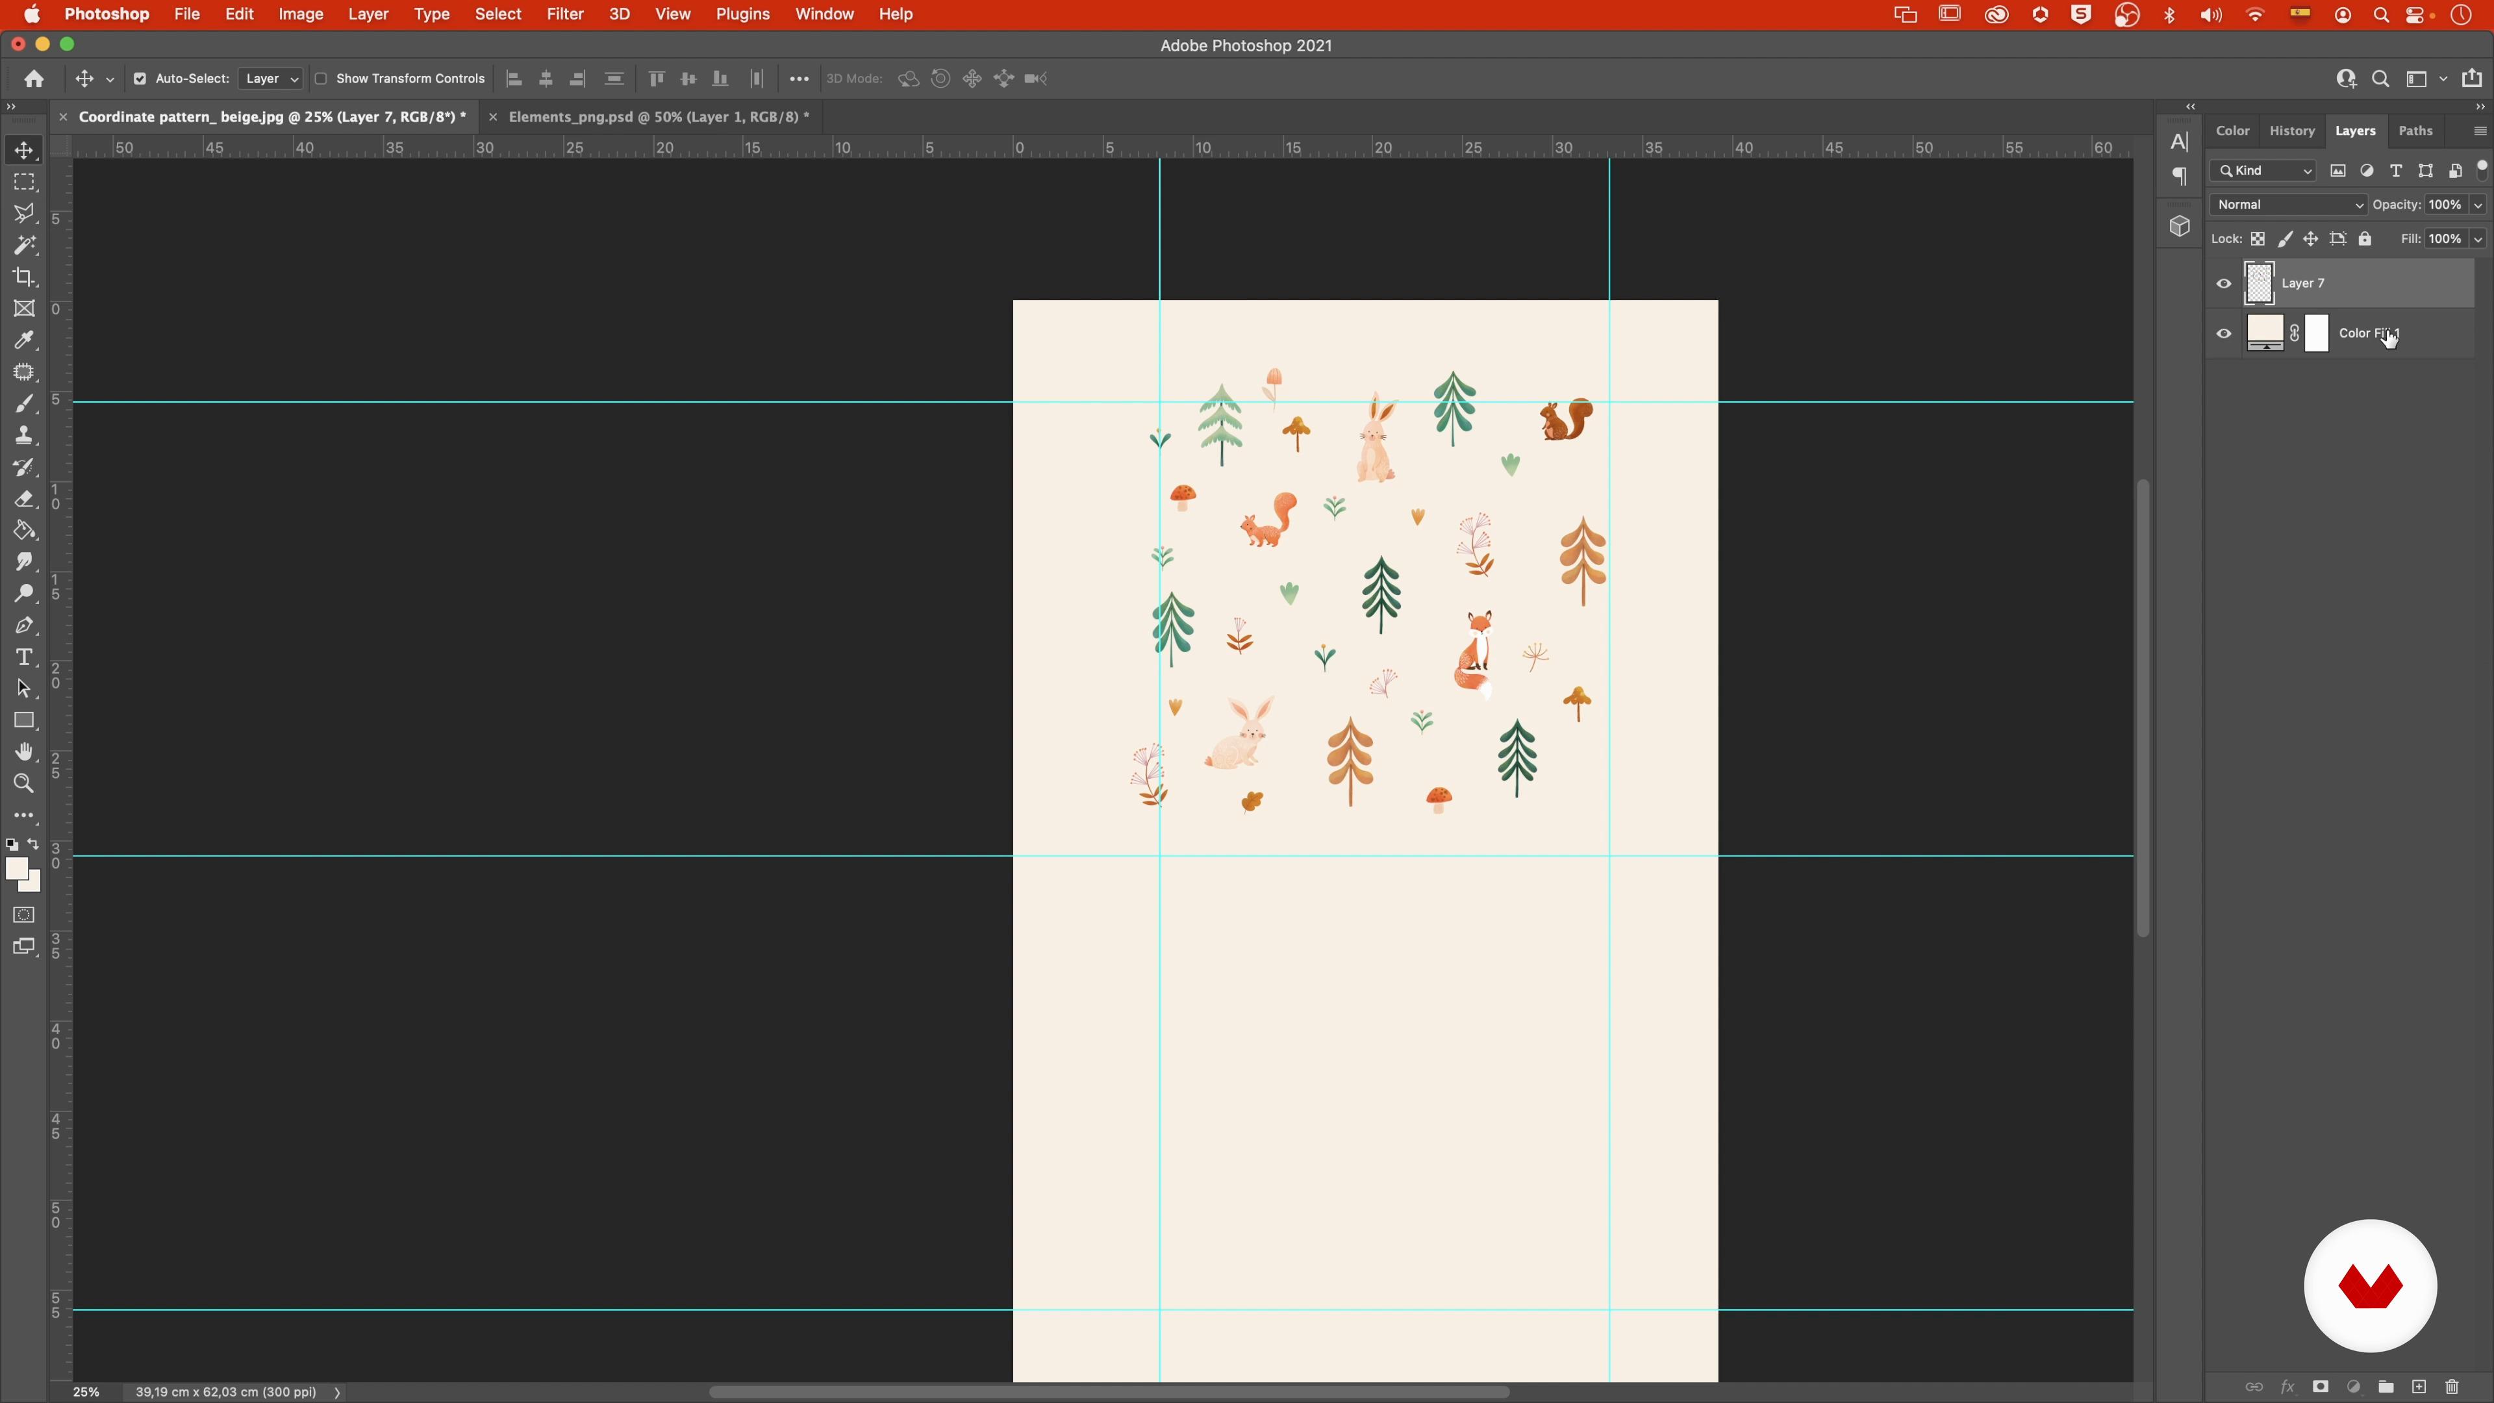Select the Pen tool

coord(24,626)
